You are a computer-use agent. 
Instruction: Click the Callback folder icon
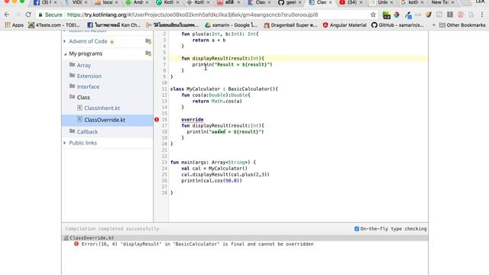click(72, 131)
